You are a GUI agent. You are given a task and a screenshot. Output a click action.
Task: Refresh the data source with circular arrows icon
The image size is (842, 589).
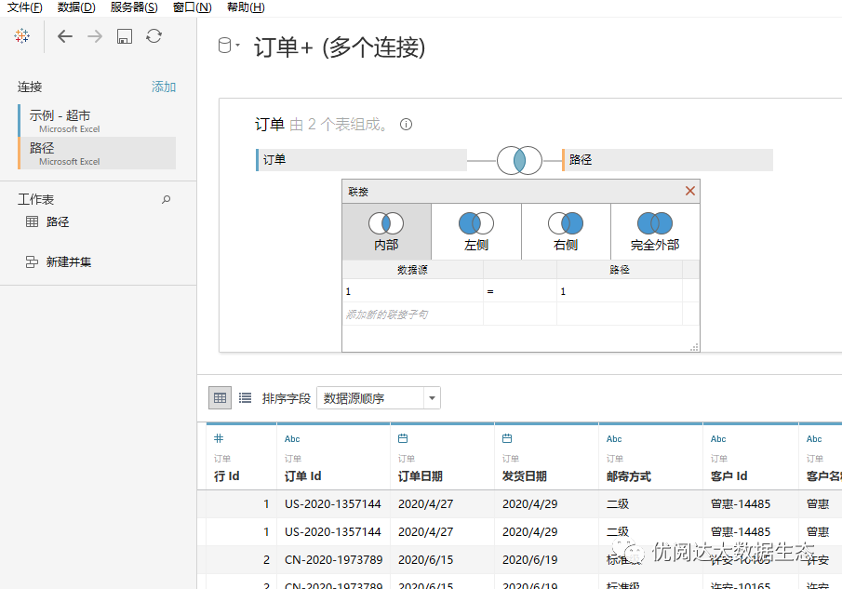tap(154, 36)
